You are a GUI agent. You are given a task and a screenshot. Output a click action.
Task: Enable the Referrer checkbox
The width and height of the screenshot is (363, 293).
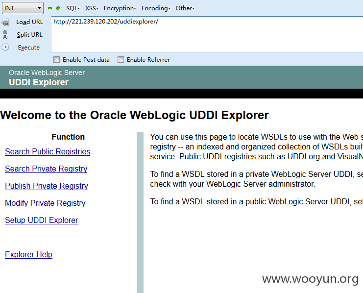tap(121, 59)
